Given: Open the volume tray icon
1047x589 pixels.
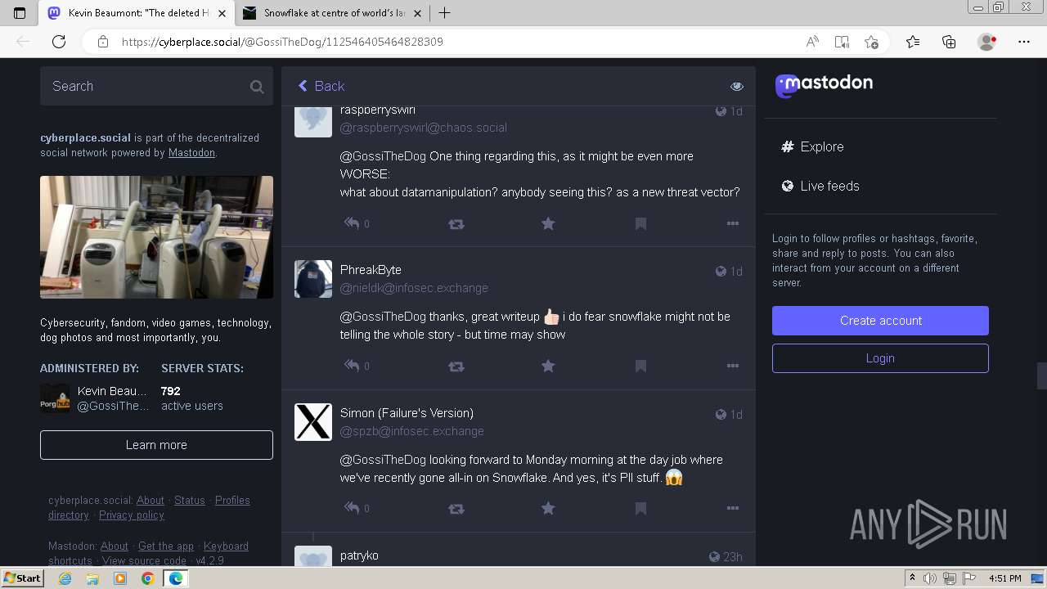Looking at the screenshot, I should coord(930,578).
